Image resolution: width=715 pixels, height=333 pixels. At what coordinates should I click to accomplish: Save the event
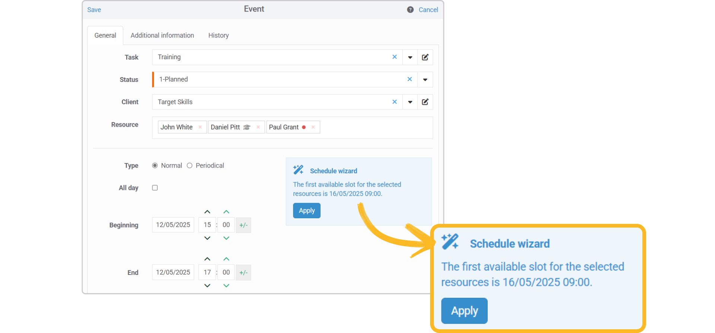coord(94,10)
